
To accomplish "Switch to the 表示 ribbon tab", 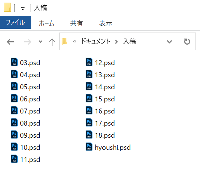I will [106, 23].
